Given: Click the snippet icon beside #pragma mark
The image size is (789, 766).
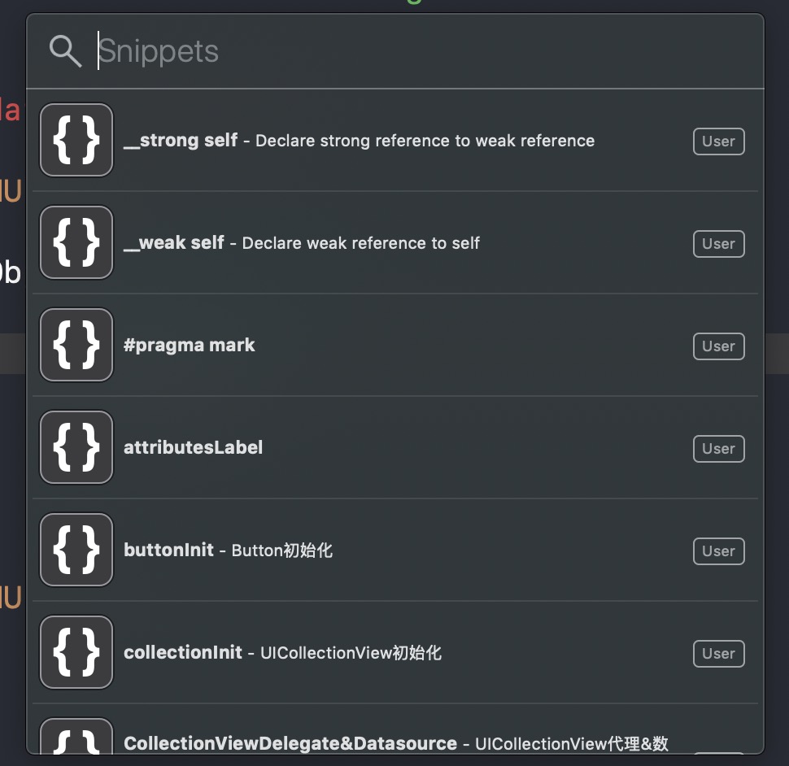Looking at the screenshot, I should pyautogui.click(x=76, y=345).
